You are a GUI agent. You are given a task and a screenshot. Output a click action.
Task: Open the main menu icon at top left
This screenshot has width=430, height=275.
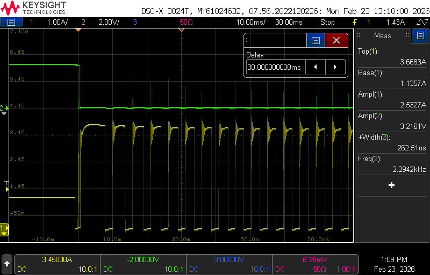click(11, 22)
